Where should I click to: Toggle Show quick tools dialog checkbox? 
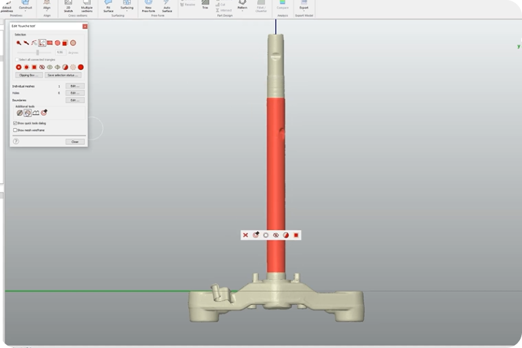(16, 123)
